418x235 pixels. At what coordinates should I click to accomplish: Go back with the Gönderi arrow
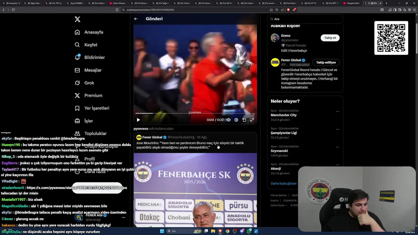(136, 19)
